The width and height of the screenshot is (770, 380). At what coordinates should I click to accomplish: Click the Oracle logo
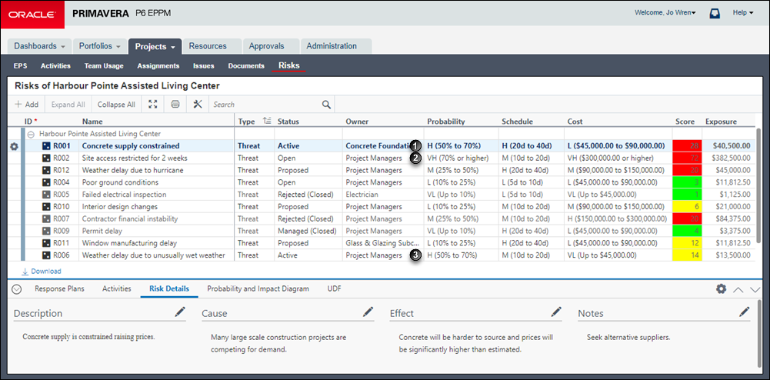32,15
